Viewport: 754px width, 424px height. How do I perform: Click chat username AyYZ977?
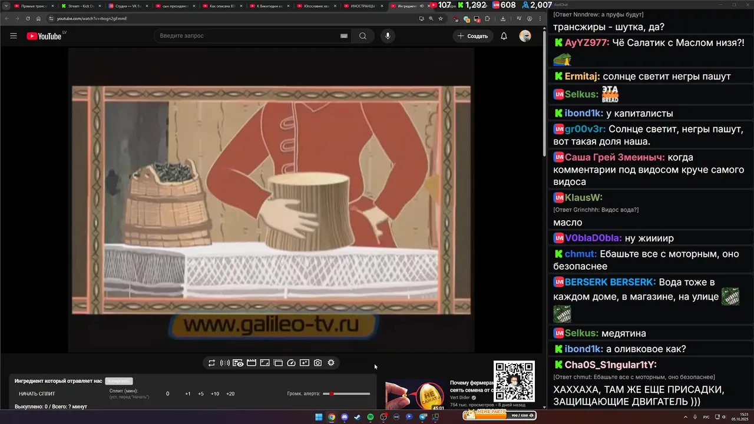click(x=587, y=43)
